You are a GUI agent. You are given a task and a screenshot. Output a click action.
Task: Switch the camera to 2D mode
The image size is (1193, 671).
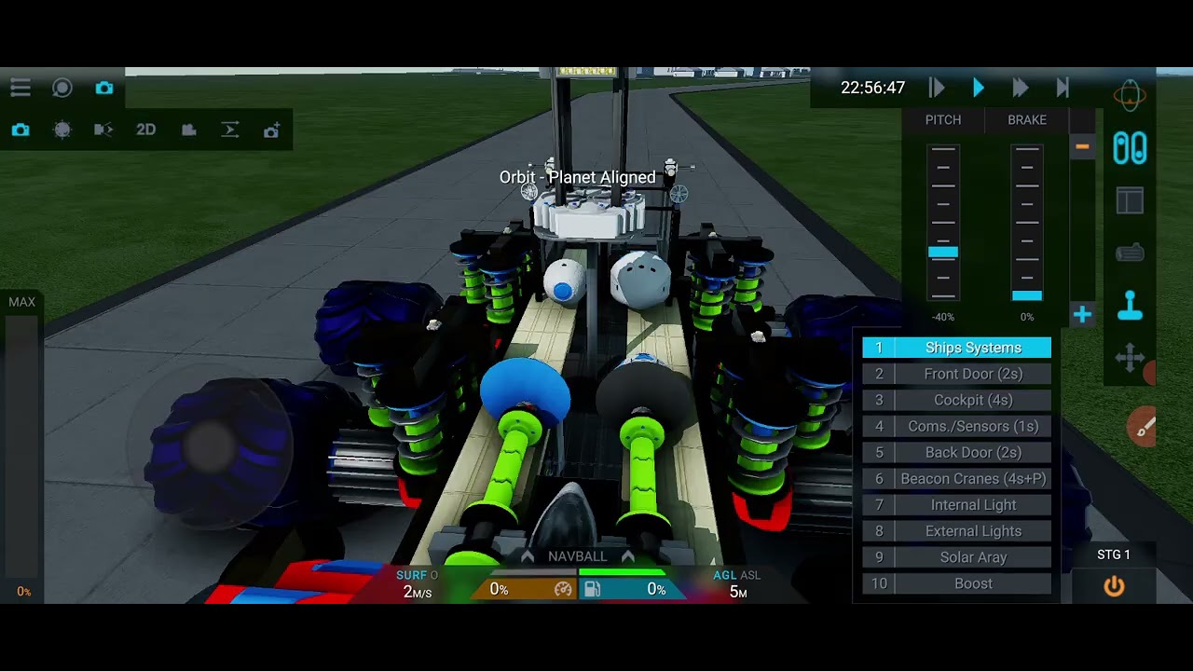click(x=146, y=130)
